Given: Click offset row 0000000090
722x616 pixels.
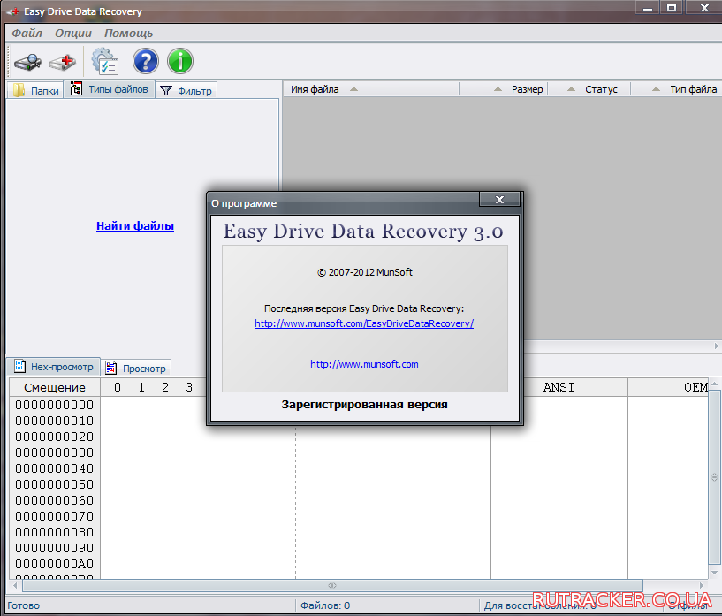Looking at the screenshot, I should 54,548.
